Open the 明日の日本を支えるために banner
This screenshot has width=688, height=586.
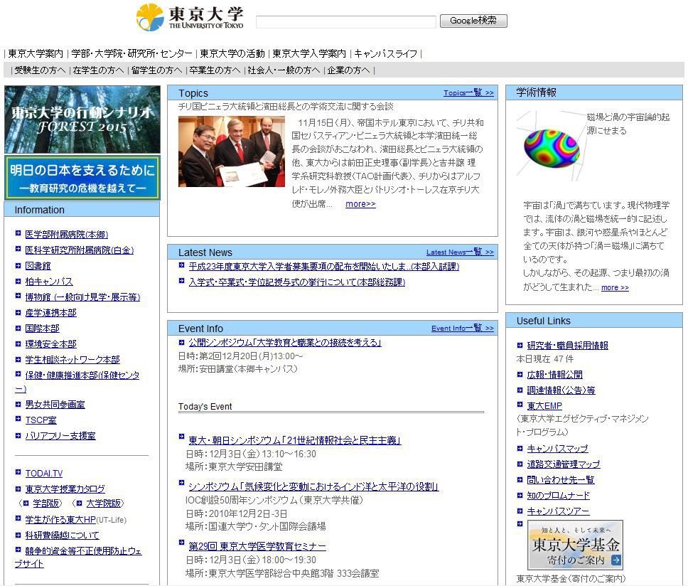pos(82,178)
